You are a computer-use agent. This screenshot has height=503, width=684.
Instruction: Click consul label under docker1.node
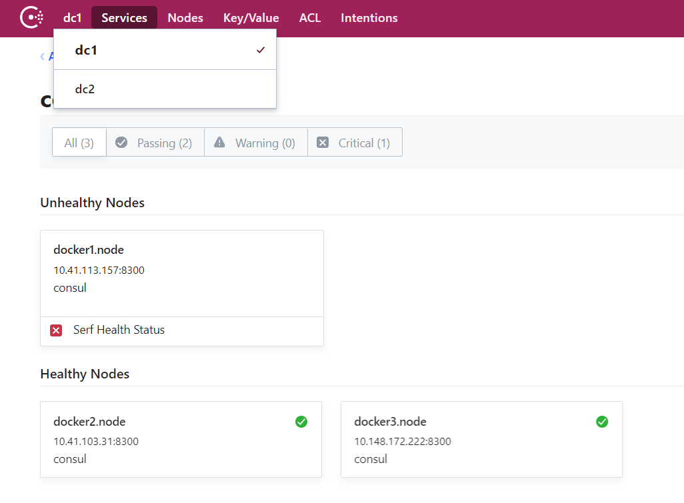click(70, 288)
